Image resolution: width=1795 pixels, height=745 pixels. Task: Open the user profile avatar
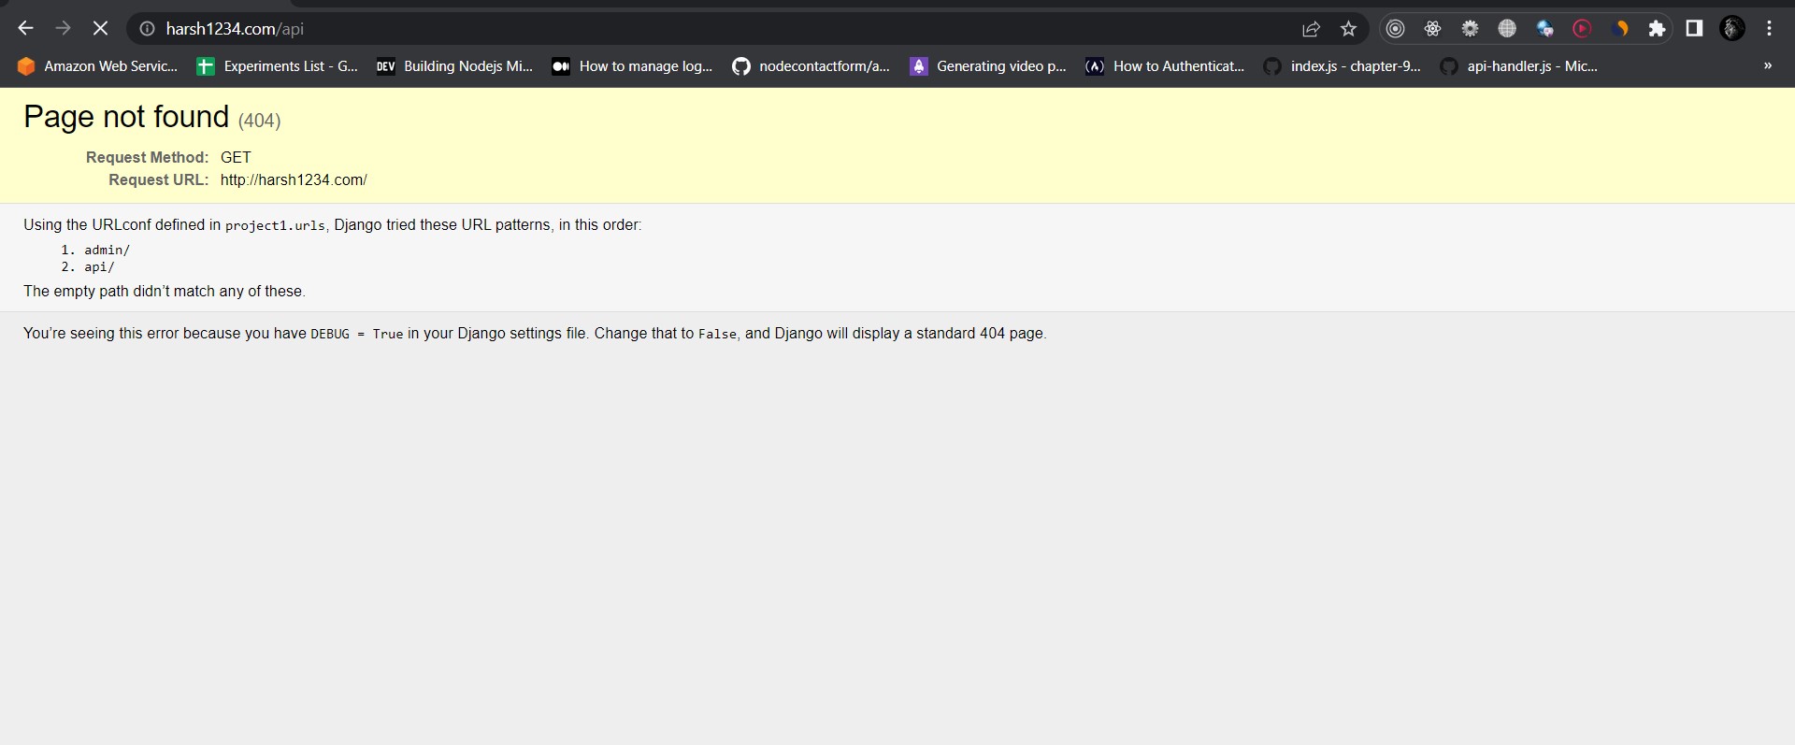[x=1732, y=29]
